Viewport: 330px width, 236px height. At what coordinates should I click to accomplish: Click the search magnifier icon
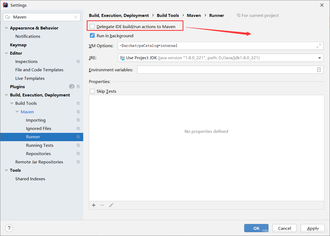[8, 17]
